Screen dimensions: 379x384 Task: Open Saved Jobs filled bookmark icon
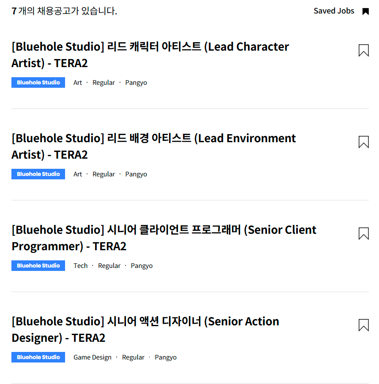(365, 11)
